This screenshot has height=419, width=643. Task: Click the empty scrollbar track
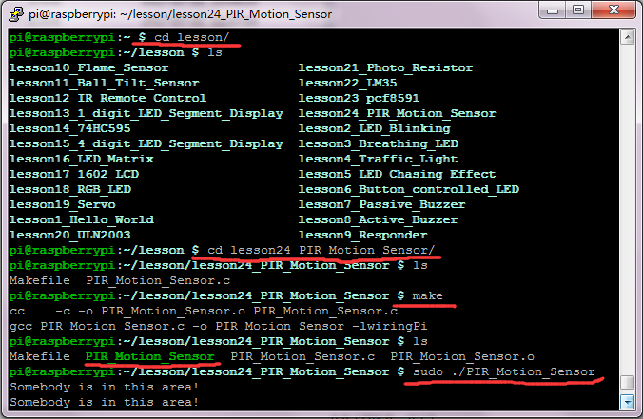[x=628, y=210]
